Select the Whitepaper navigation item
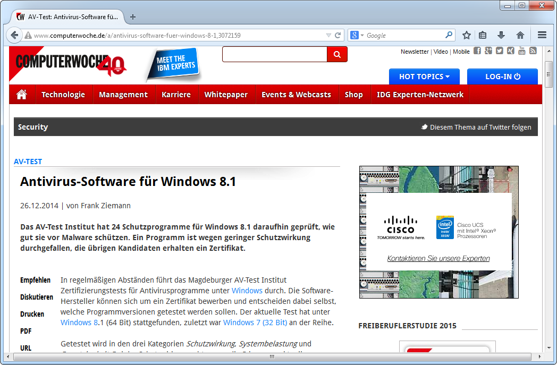Viewport: 557px width, 365px height. (226, 95)
